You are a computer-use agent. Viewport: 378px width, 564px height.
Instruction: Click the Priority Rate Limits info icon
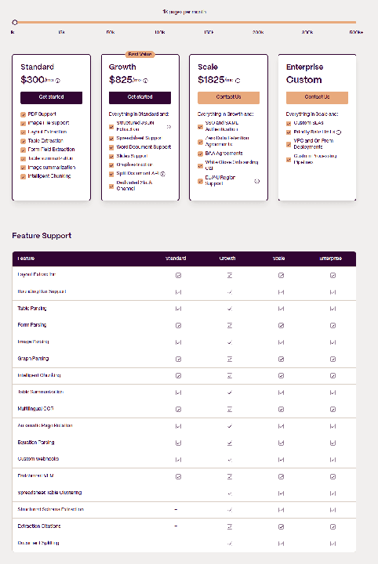pyautogui.click(x=339, y=132)
